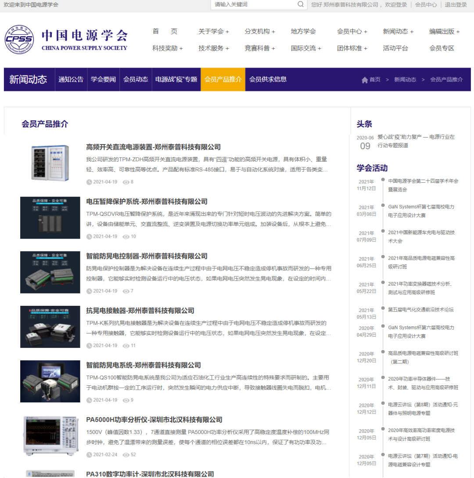The width and height of the screenshot is (474, 478).
Task: Open the 电源战“疫”专题 tab
Action: tap(176, 80)
